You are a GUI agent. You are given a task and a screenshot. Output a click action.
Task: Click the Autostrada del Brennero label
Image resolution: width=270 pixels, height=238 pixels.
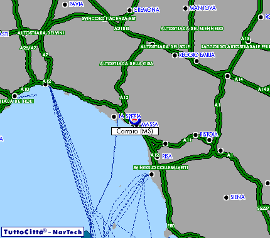[192, 28]
